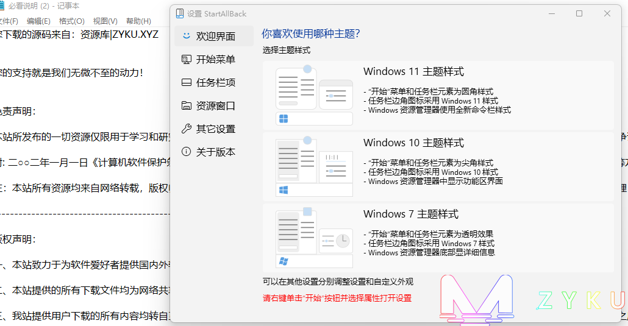
Task: Open 格式(O) menu in Notepad
Action: click(x=72, y=21)
